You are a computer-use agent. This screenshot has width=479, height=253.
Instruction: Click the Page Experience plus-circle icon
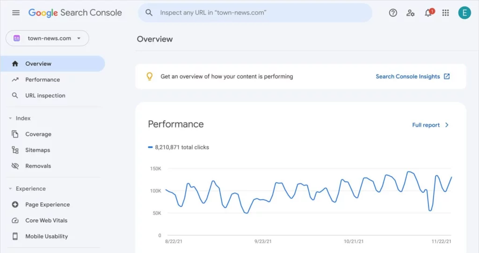(x=15, y=204)
